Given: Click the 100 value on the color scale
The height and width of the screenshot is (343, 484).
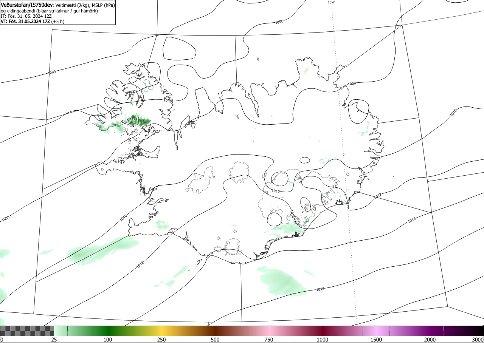Looking at the screenshot, I should point(108,340).
